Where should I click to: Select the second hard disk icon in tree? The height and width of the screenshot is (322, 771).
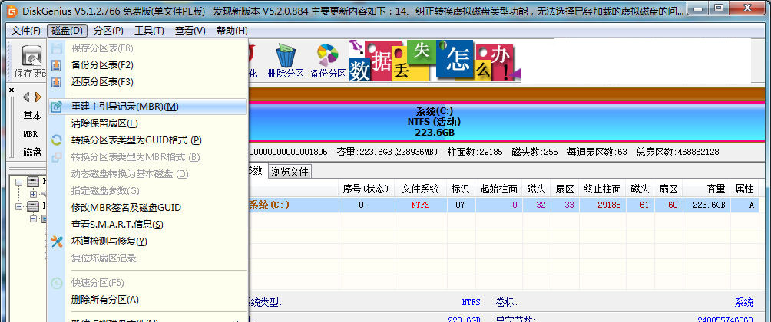pos(33,206)
